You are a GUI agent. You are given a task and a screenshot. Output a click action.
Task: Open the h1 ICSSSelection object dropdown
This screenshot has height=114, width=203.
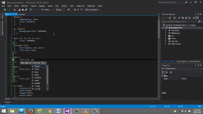(x=201, y=69)
